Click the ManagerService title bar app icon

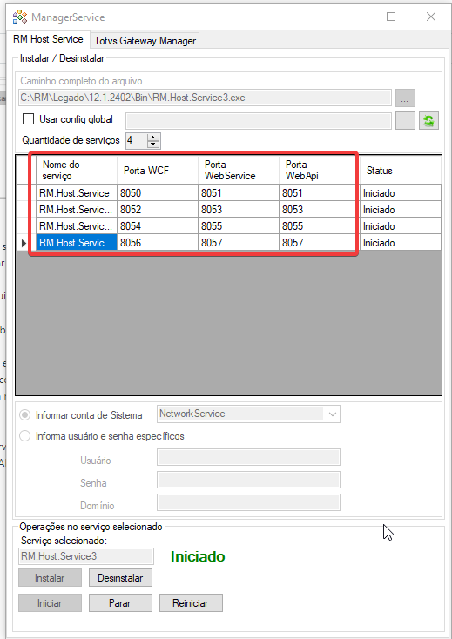(x=19, y=17)
